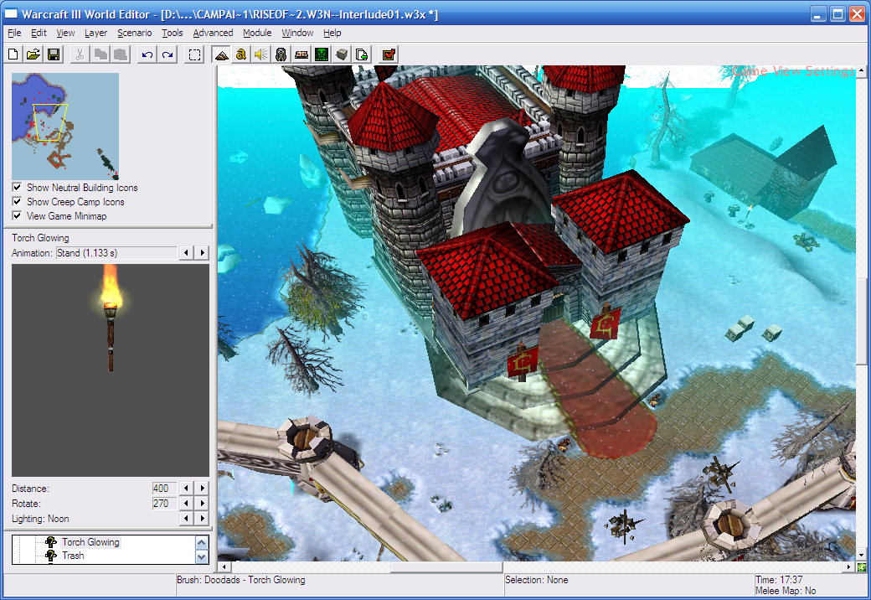Image resolution: width=871 pixels, height=600 pixels.
Task: Click the Rotate value field
Action: 164,504
